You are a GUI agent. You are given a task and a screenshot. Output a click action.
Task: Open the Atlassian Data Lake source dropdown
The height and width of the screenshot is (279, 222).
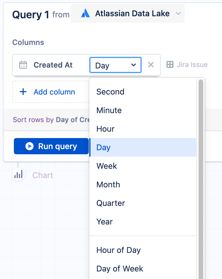click(x=128, y=14)
